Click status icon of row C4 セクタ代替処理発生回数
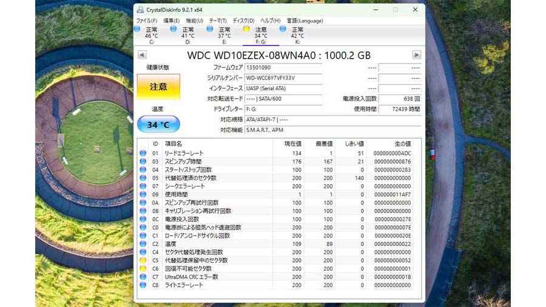546x307 pixels. [x=143, y=252]
